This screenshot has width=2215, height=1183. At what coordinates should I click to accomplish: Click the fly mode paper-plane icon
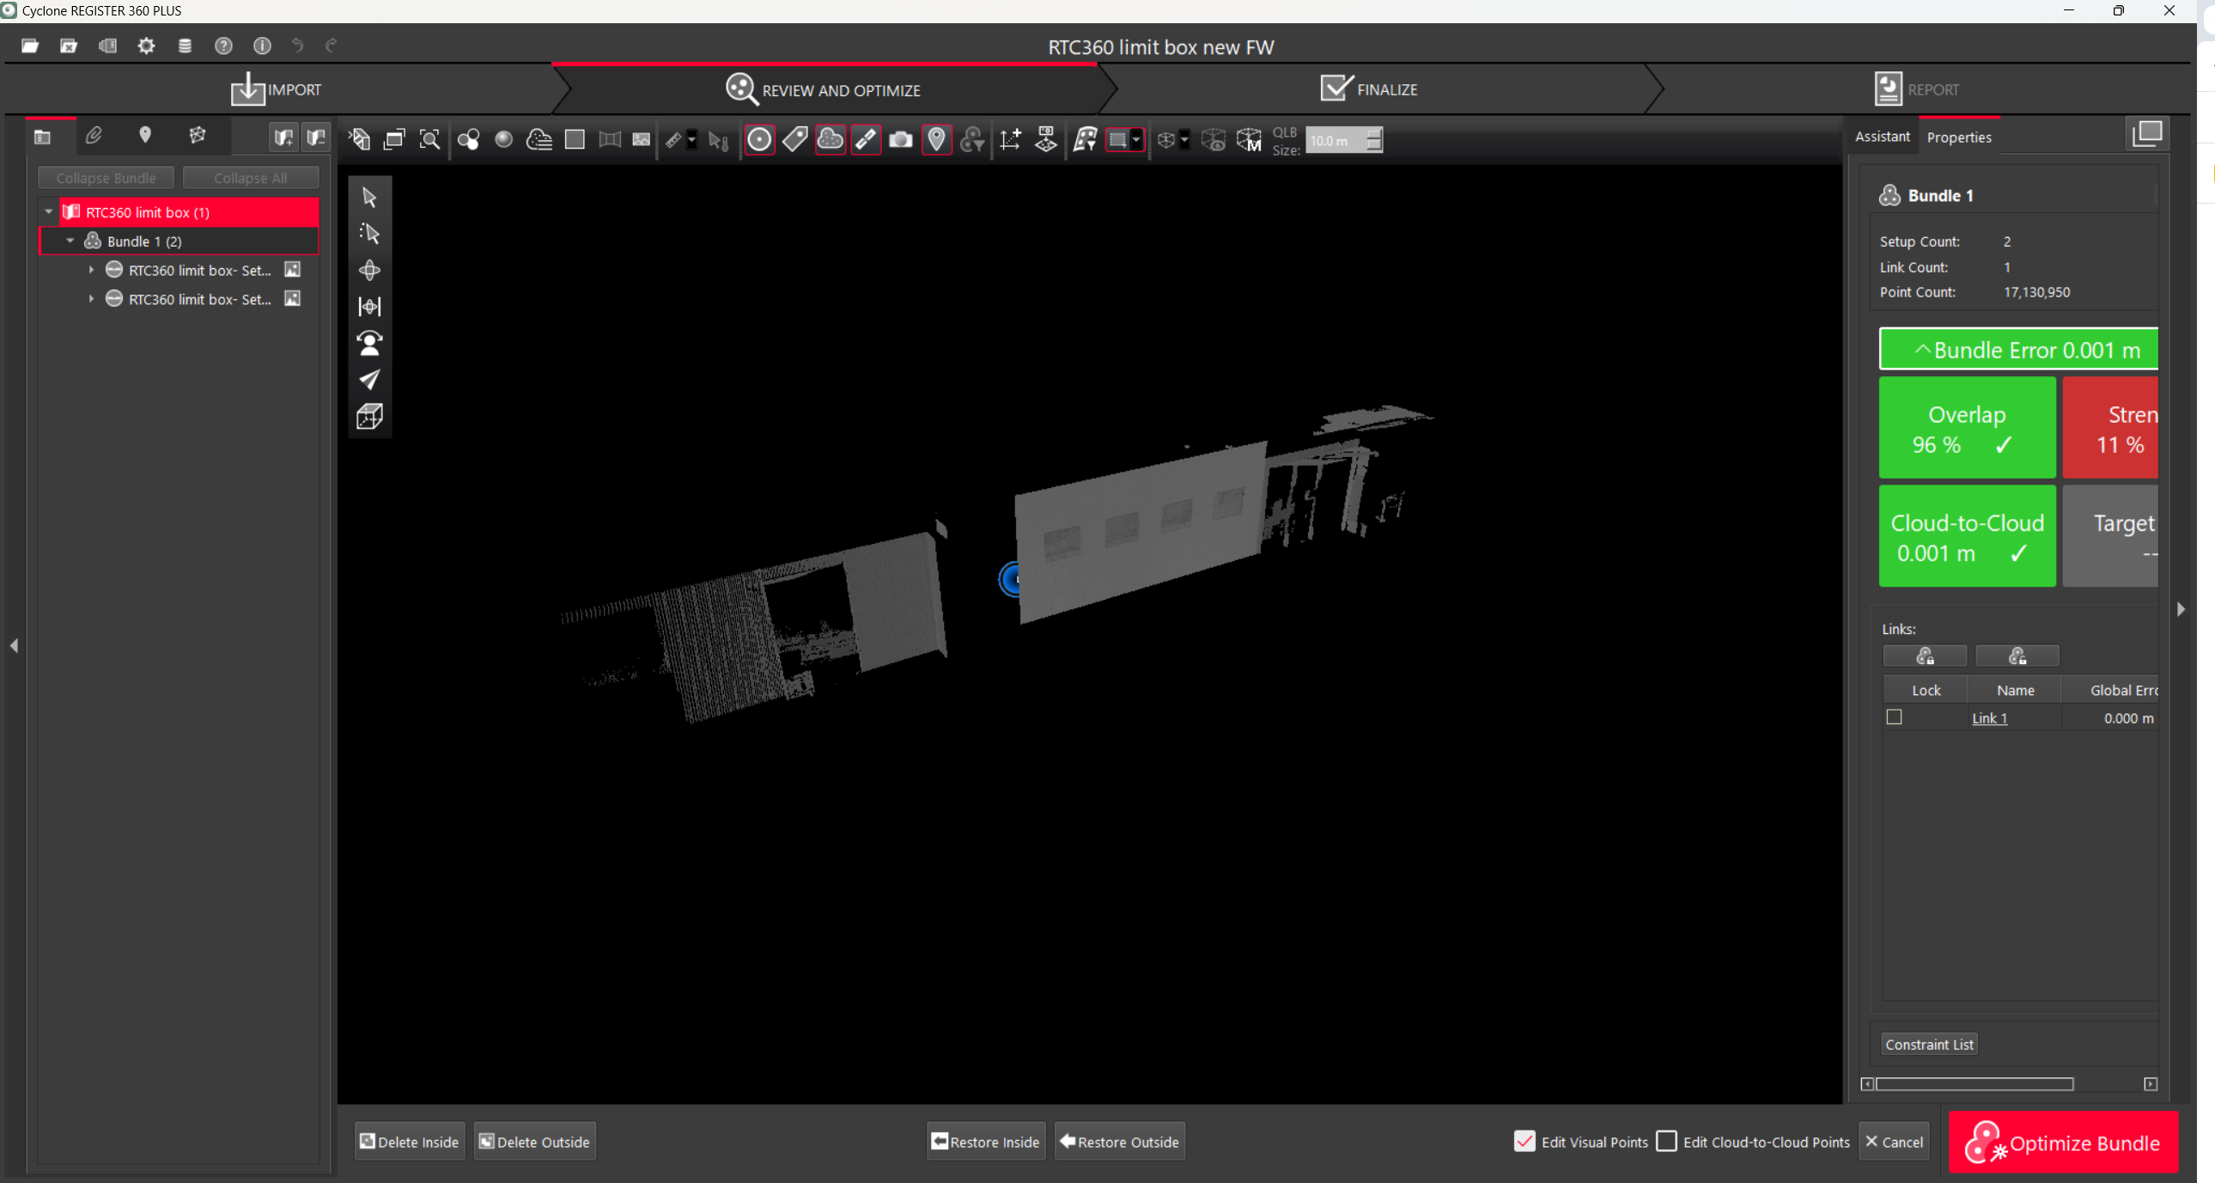point(370,380)
